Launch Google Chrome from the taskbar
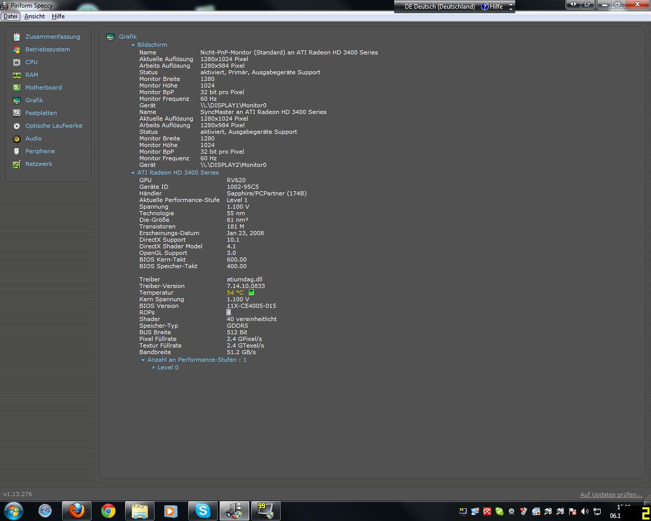This screenshot has width=651, height=521. 108,511
